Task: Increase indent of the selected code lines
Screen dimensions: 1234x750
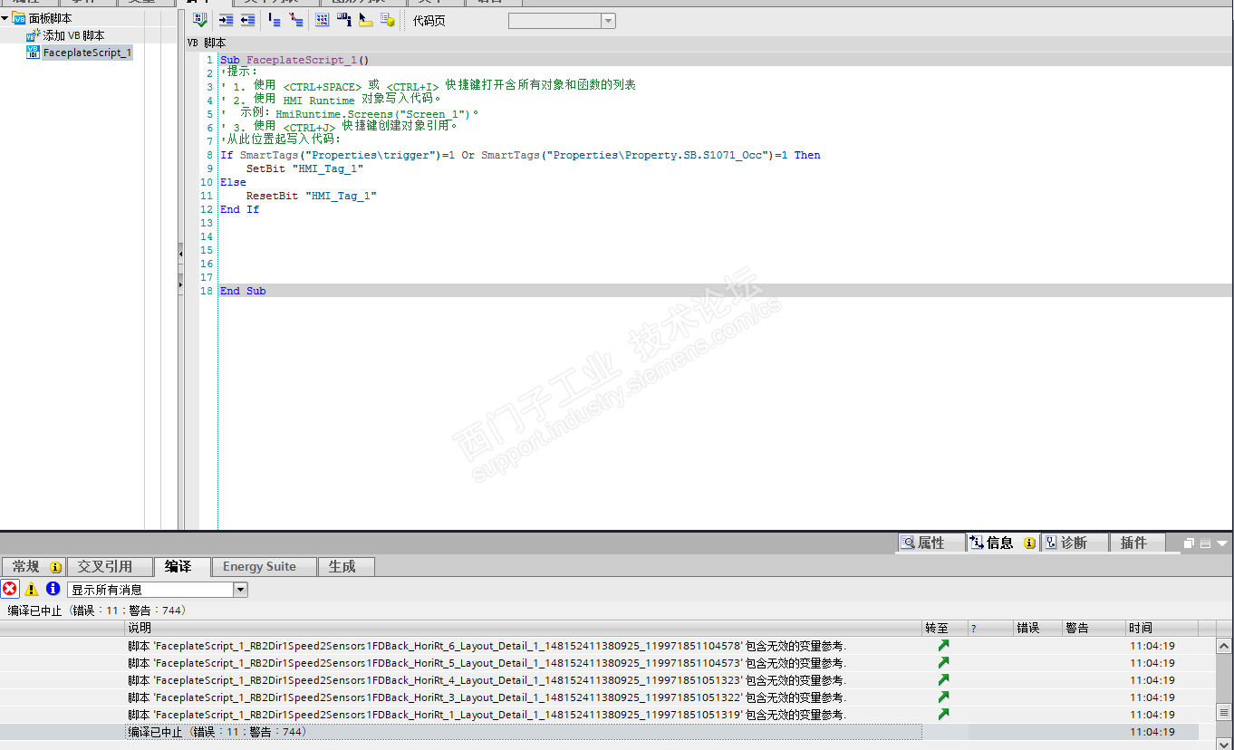Action: tap(227, 20)
